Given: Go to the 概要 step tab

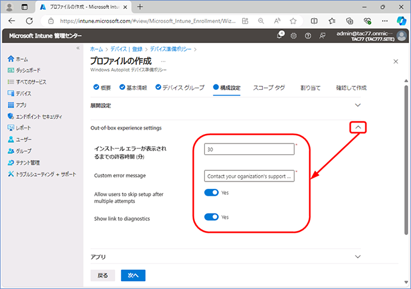Looking at the screenshot, I should click(x=102, y=88).
